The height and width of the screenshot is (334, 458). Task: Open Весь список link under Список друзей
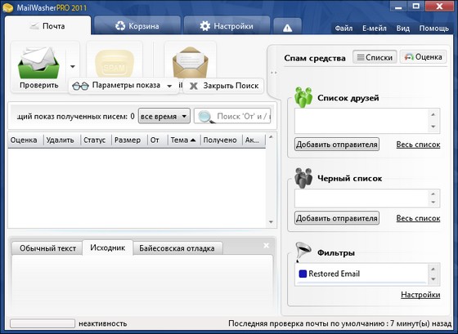(x=418, y=145)
